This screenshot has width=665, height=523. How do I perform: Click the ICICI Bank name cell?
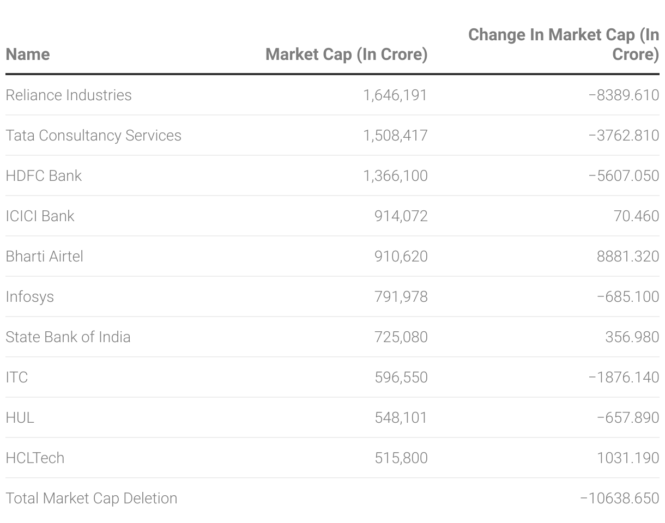[x=40, y=216]
